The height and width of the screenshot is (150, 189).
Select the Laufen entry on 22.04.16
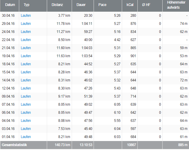pos(25,40)
